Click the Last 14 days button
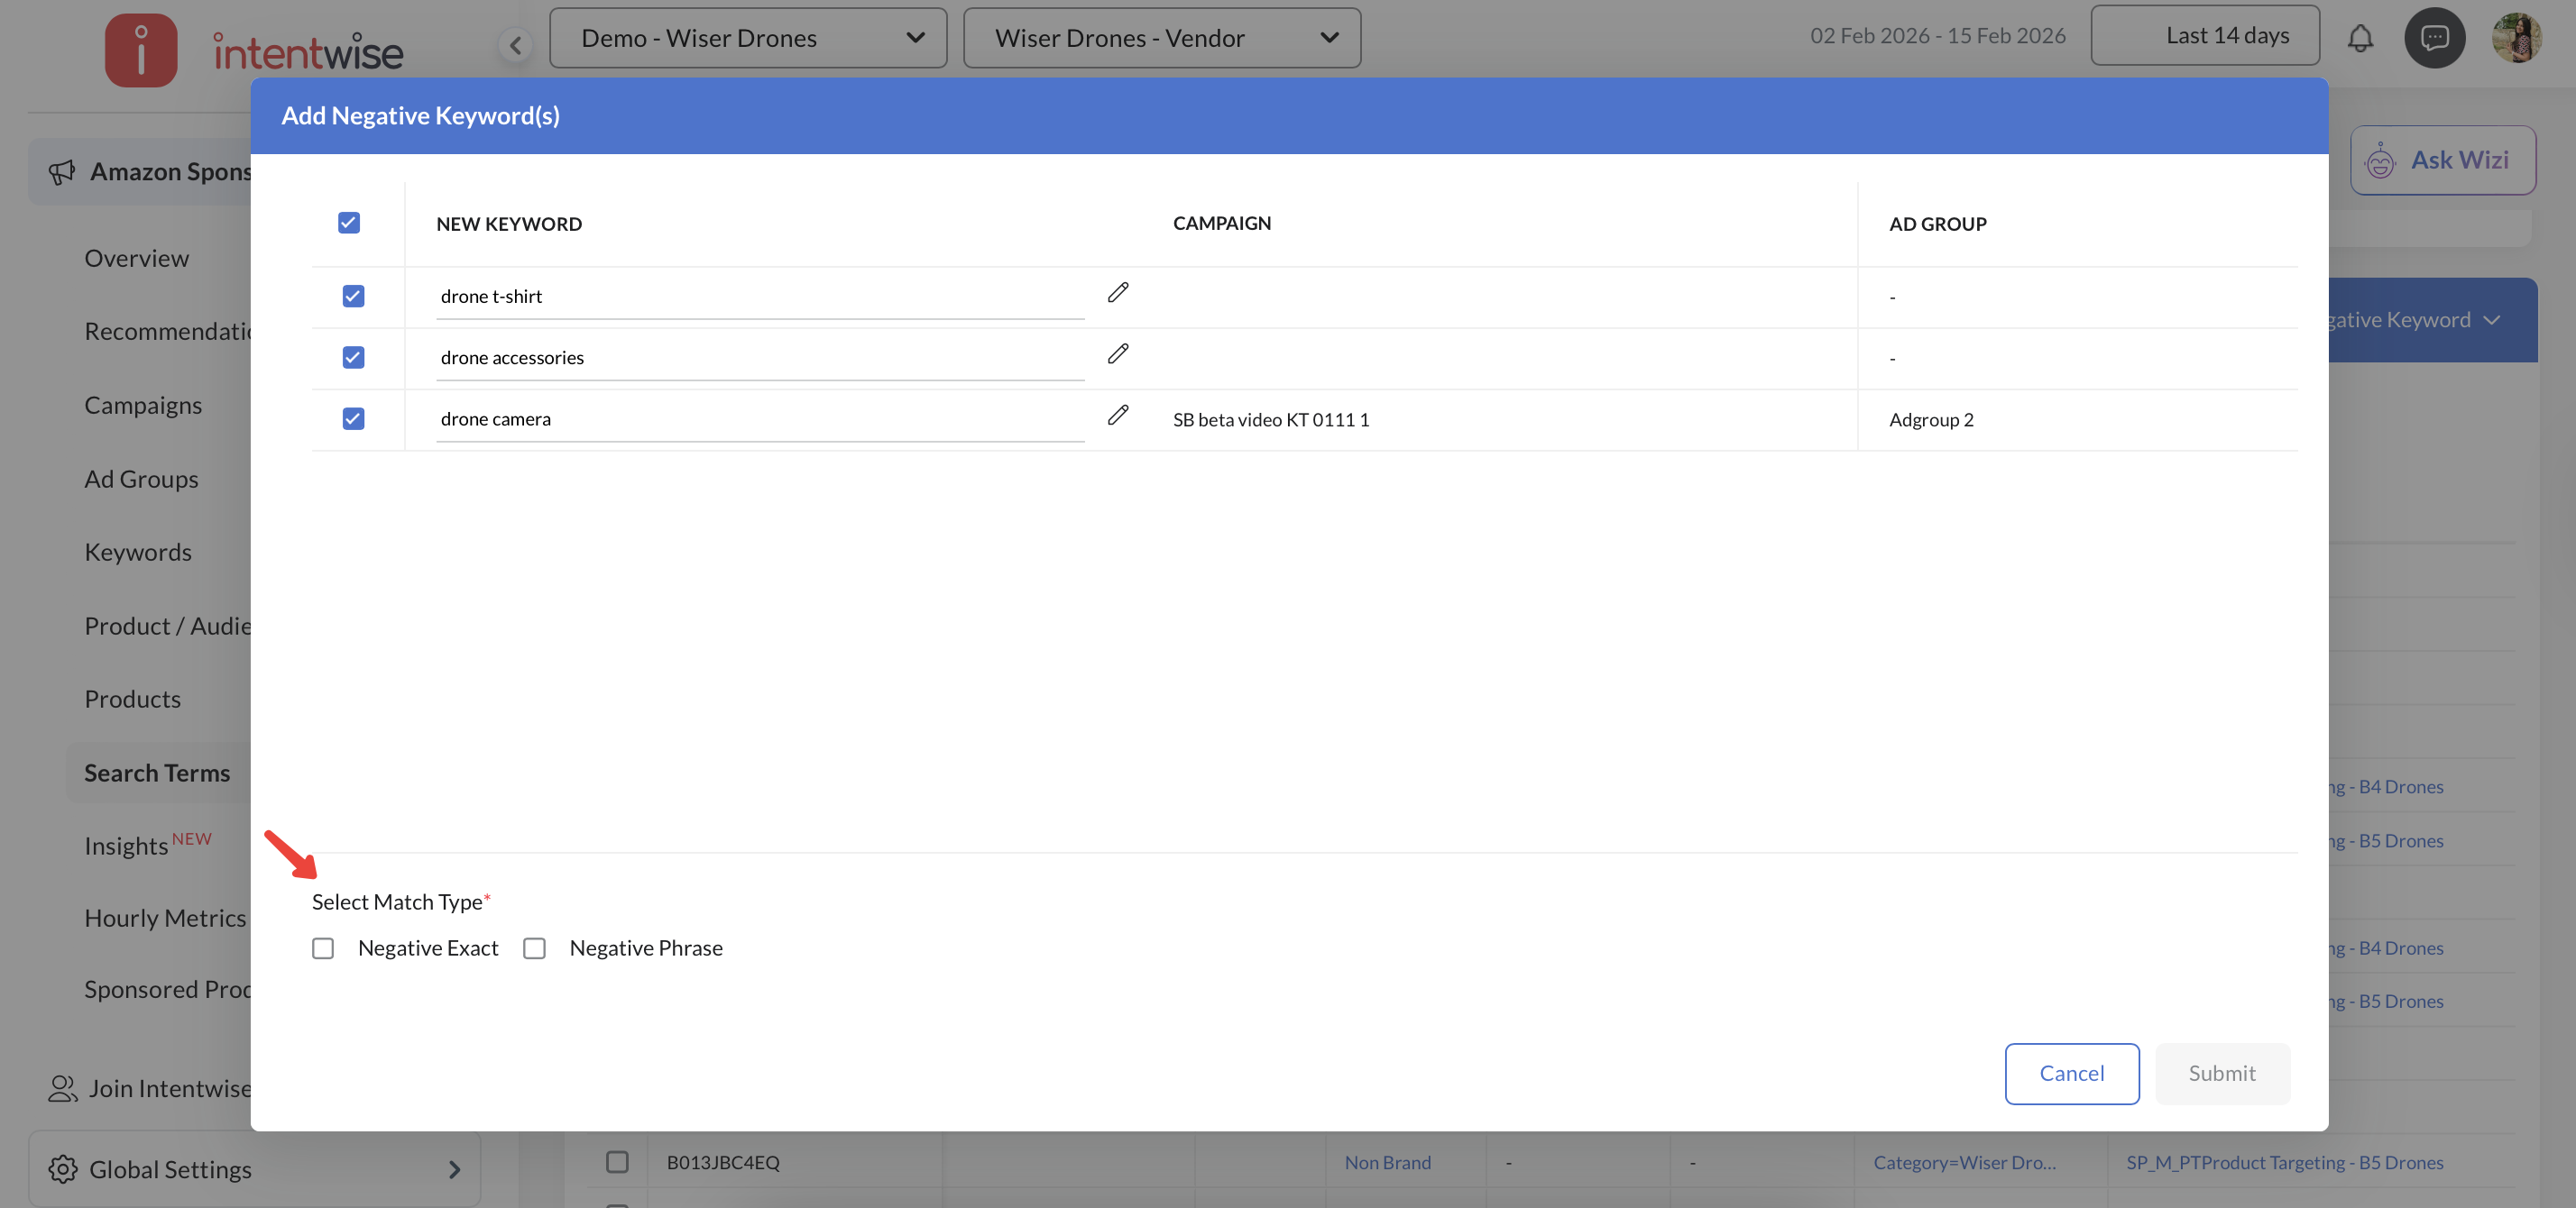Viewport: 2576px width, 1208px height. [2205, 36]
